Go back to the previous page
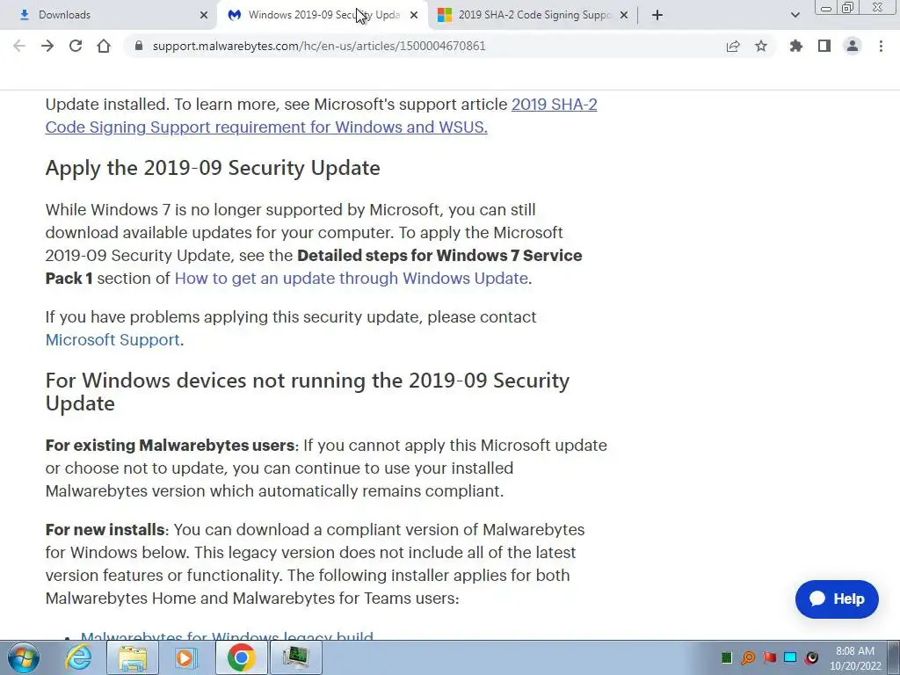900x675 pixels. [19, 46]
